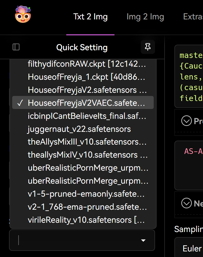Switch to the Img 2 Img tab
Screen dimensions: 203x257
[145, 16]
